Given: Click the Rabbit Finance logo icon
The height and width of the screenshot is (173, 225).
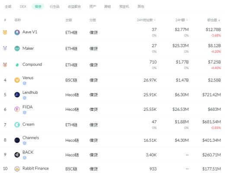Looking at the screenshot, I should [x=17, y=169].
